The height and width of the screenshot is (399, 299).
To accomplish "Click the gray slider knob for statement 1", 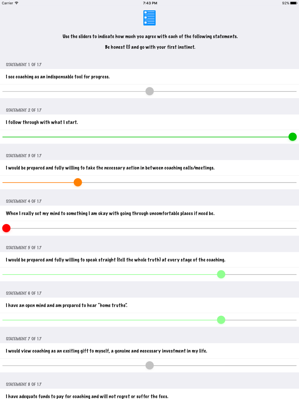I will (x=149, y=91).
